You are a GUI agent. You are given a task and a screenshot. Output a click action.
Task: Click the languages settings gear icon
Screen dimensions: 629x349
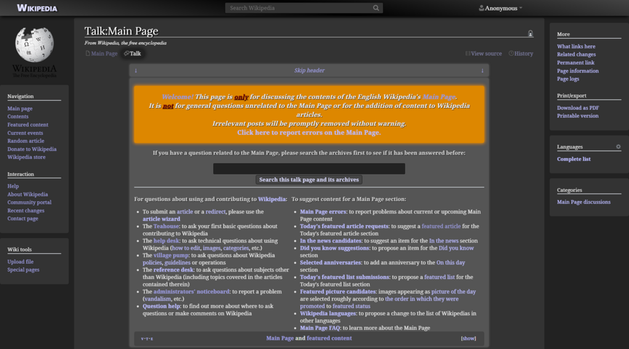point(618,147)
